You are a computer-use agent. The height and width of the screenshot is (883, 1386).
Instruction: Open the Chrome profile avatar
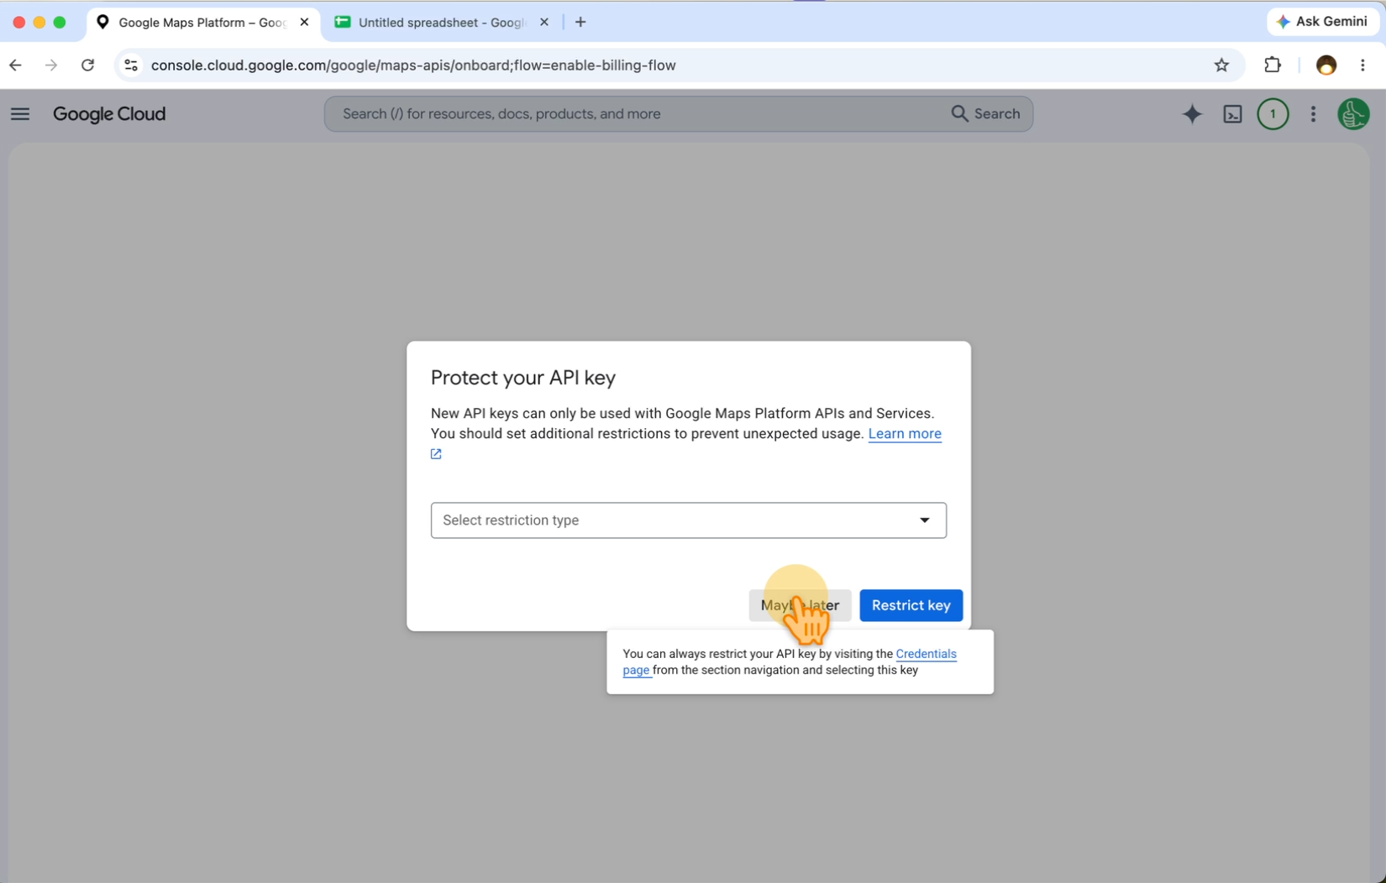(1326, 65)
